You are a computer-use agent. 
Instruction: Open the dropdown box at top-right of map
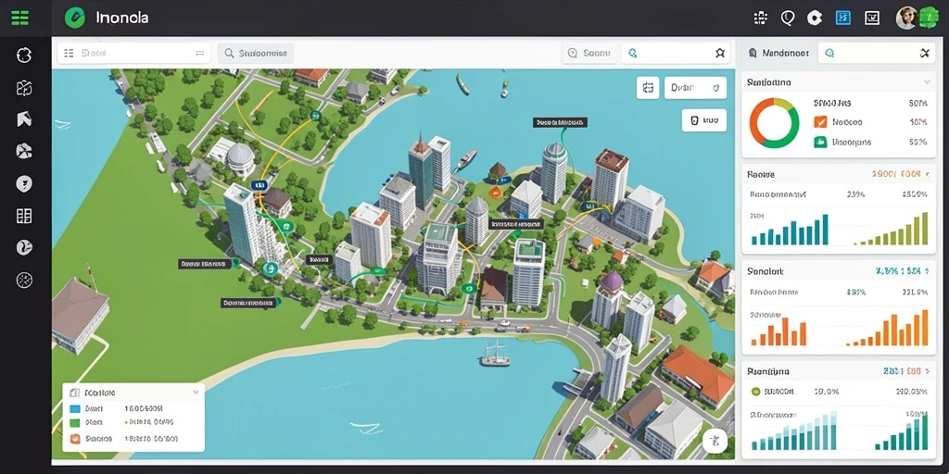695,88
